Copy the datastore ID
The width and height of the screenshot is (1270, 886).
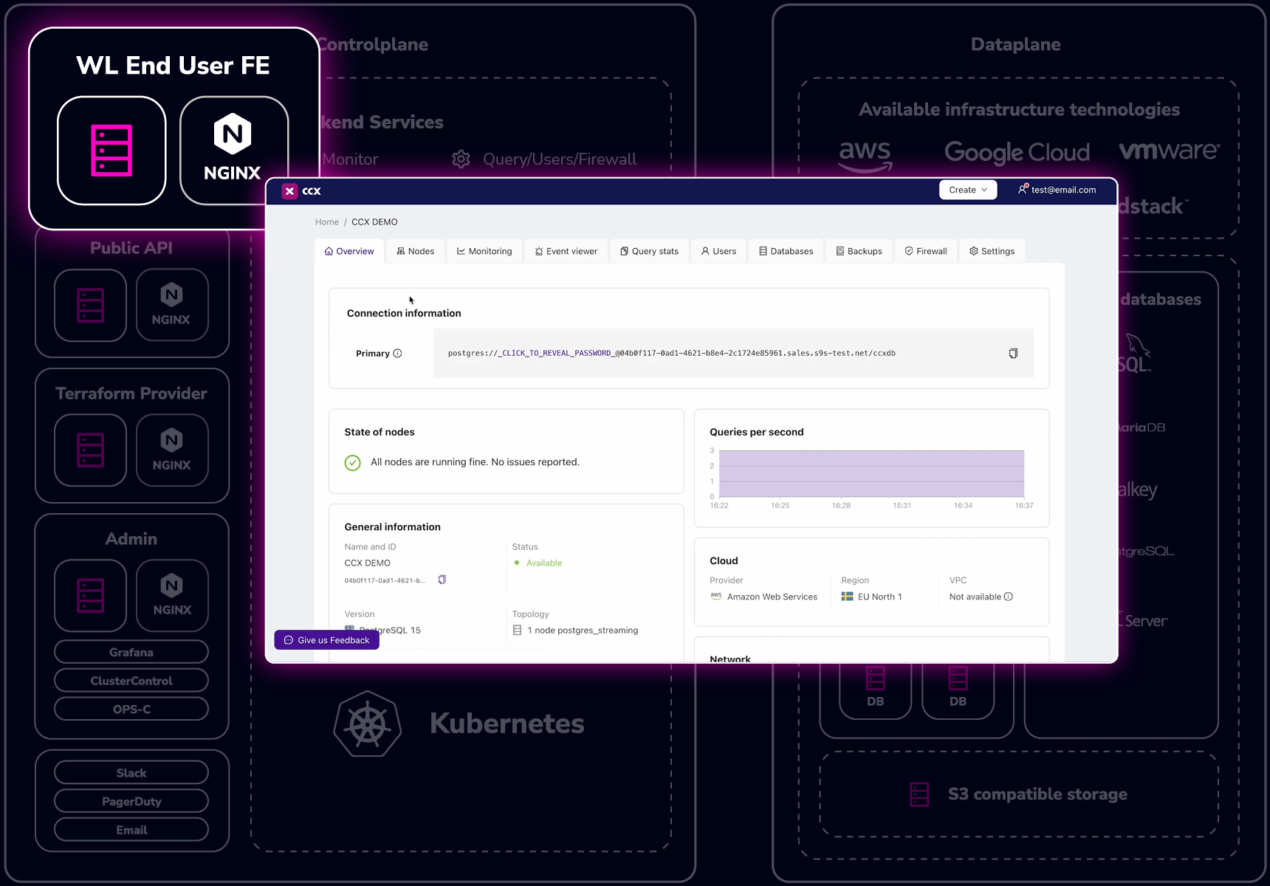pos(442,580)
